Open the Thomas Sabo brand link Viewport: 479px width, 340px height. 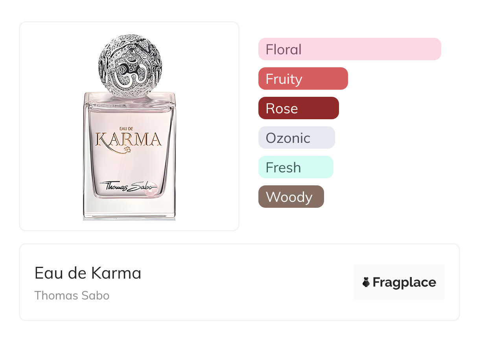[x=72, y=296]
